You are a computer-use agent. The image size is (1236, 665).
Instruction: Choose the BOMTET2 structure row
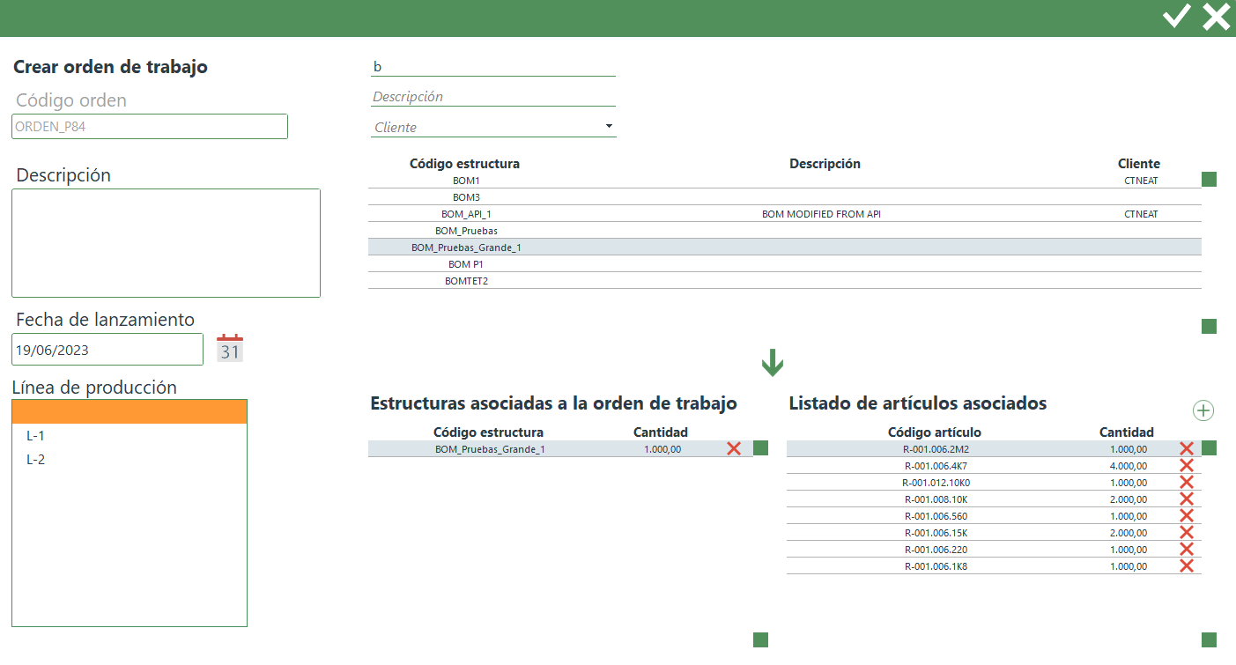click(x=466, y=281)
